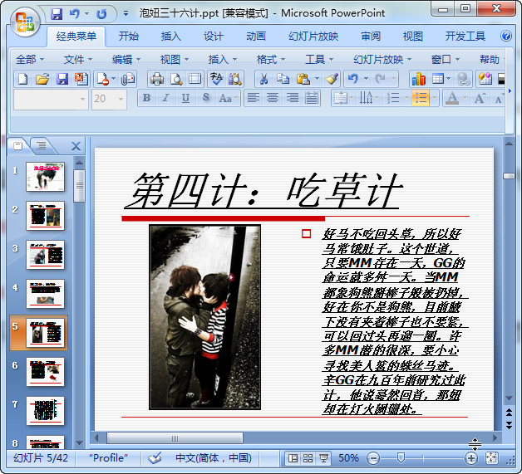Start slide show from status bar
This screenshot has width=522, height=474.
[x=323, y=458]
